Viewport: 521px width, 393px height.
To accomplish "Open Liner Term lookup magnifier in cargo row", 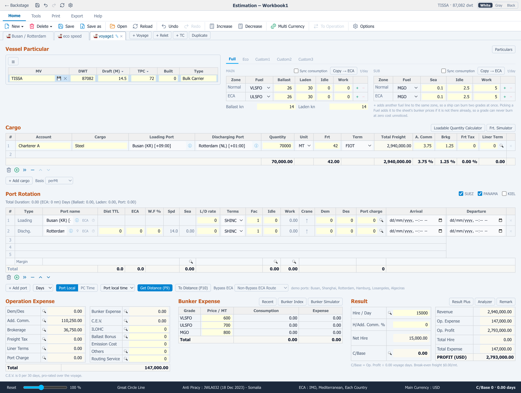I will tap(501, 146).
